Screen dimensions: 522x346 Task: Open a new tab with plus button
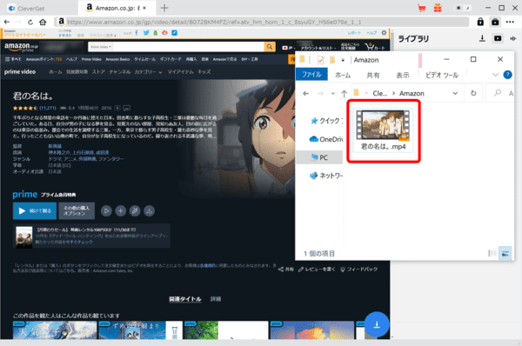click(x=164, y=8)
